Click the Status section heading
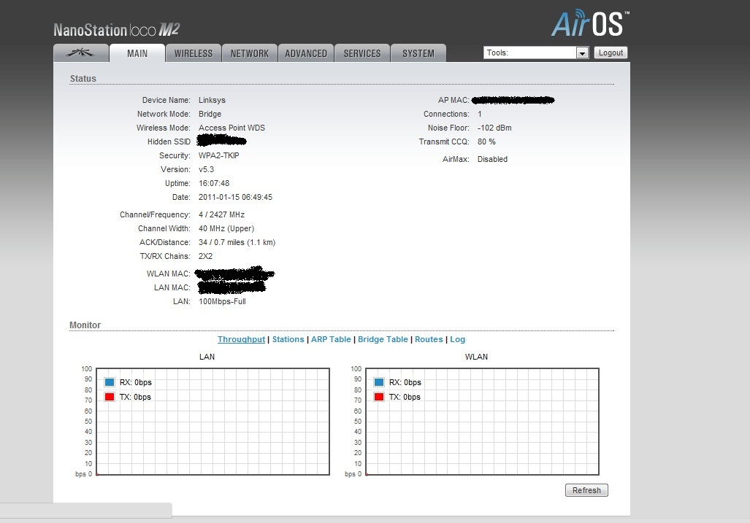 pos(83,78)
